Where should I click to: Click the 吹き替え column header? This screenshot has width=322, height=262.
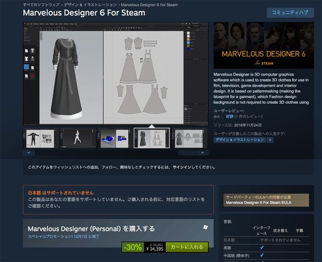point(280,231)
